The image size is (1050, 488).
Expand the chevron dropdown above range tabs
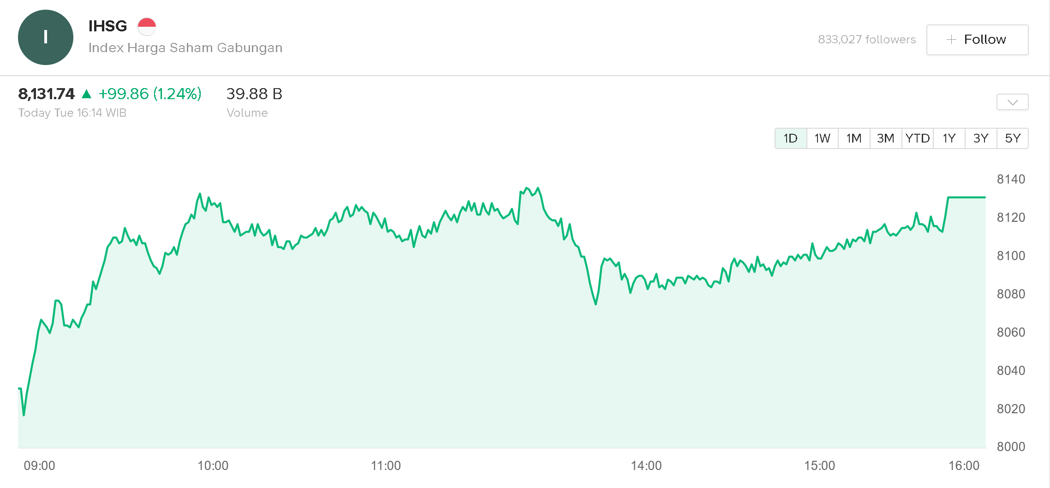coord(1012,102)
